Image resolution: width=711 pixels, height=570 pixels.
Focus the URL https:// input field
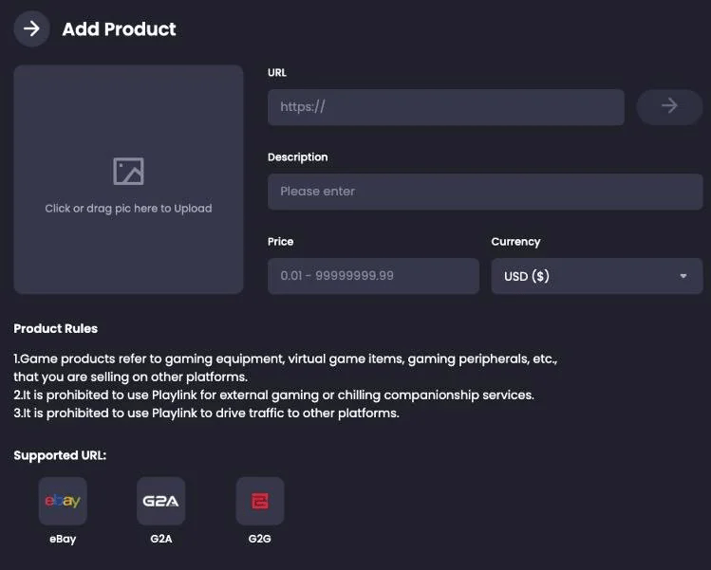pos(445,107)
